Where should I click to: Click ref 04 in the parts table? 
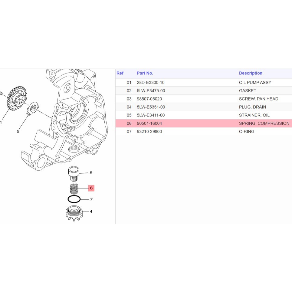pyautogui.click(x=129, y=107)
